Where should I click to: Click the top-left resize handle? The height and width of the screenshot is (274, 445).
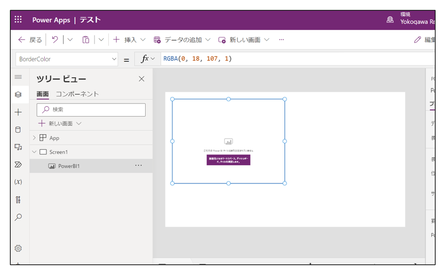pos(172,99)
